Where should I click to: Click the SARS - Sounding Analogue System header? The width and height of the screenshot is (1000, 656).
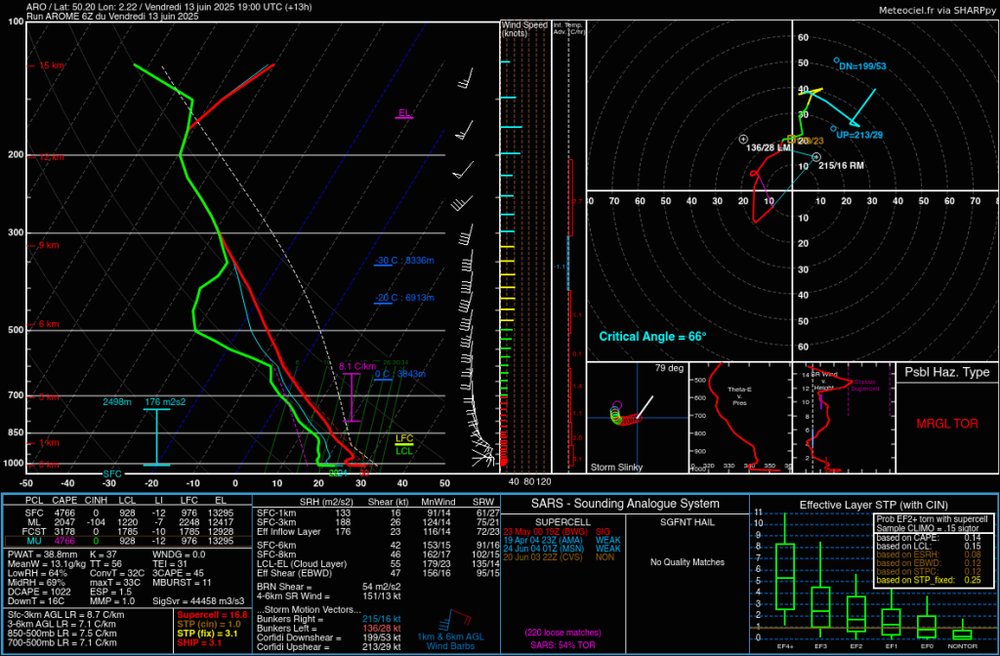pyautogui.click(x=625, y=504)
